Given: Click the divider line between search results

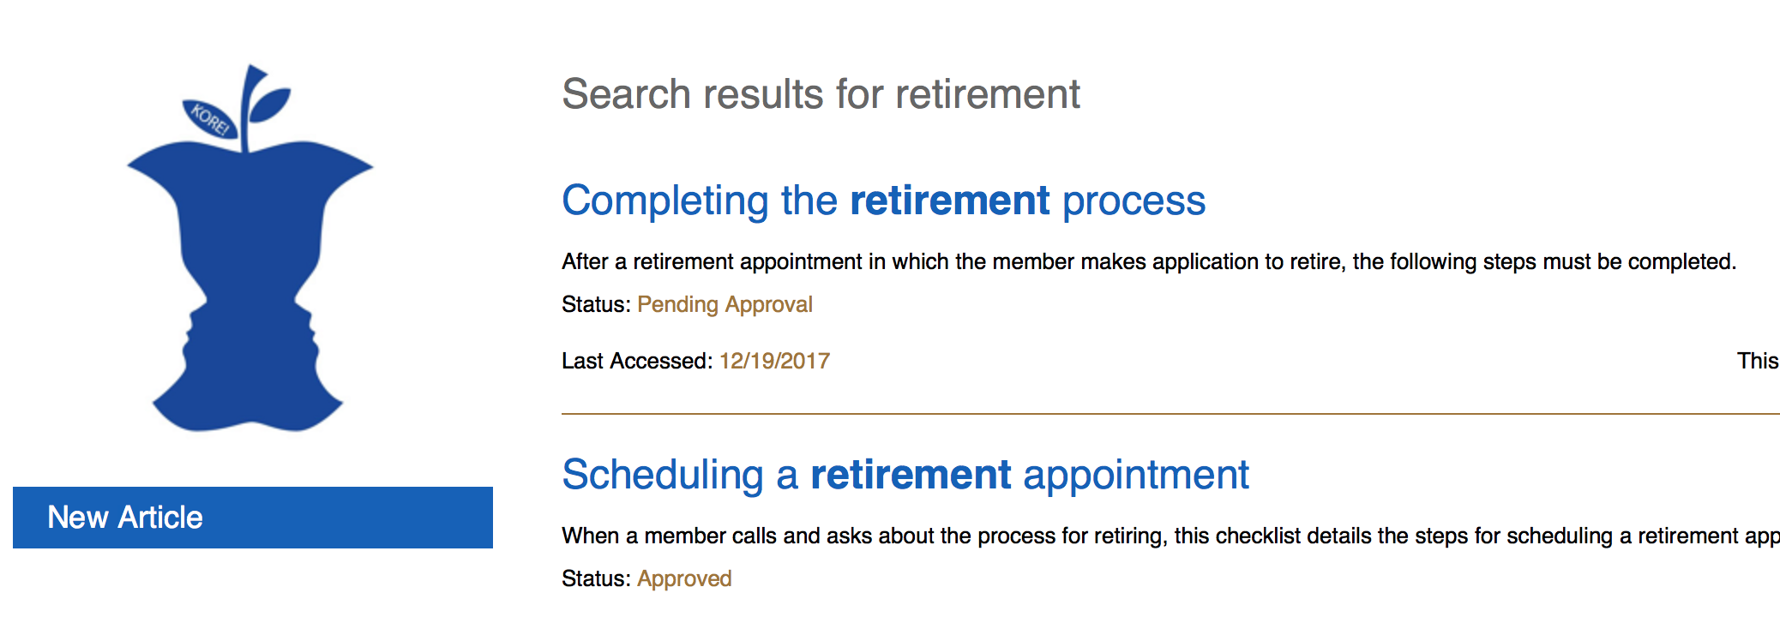Looking at the screenshot, I should pos(1170,414).
